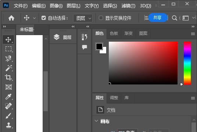Collapse the 画布 section
This screenshot has height=132, width=197.
[x=96, y=121]
